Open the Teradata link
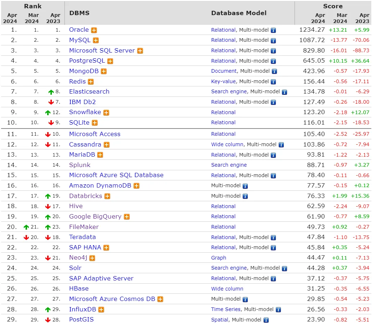Screen dimensions: 372x324 82,237
